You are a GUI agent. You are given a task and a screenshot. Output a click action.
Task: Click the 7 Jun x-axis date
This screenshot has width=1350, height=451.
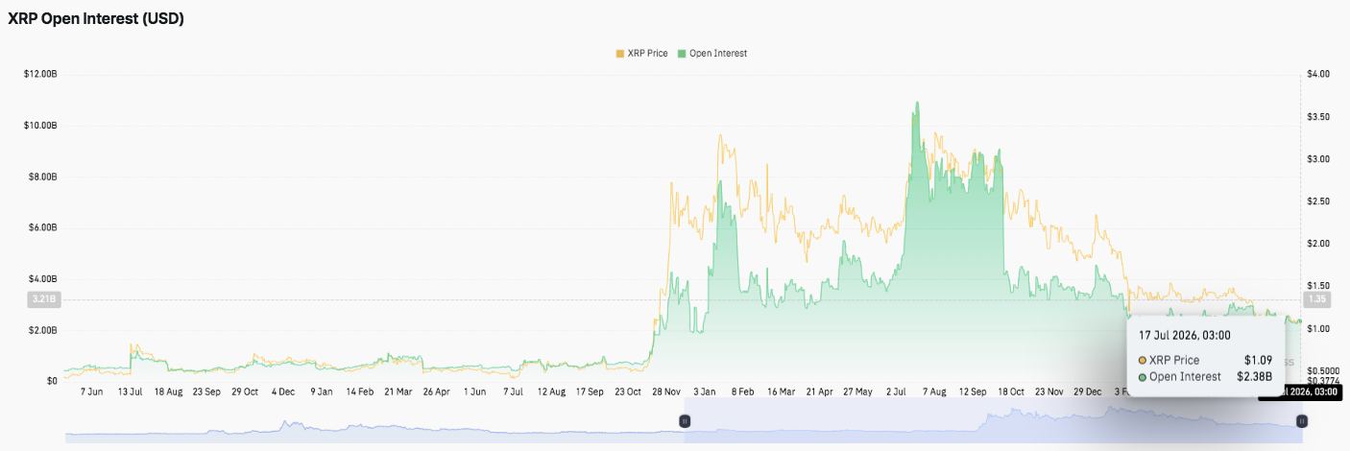click(x=94, y=392)
